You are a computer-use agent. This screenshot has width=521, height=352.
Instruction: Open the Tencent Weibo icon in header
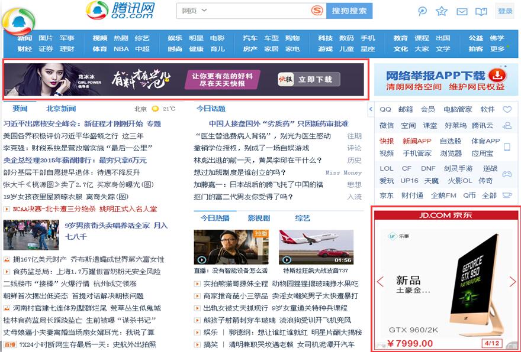point(422,11)
